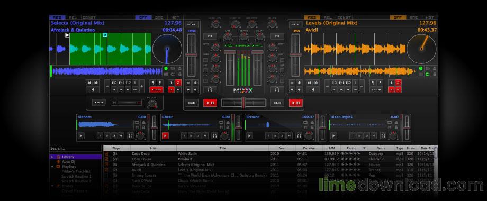Play the Disco sampler

(333, 135)
